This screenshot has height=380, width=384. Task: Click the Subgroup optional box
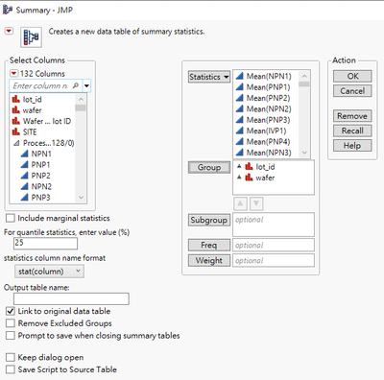[x=274, y=225]
